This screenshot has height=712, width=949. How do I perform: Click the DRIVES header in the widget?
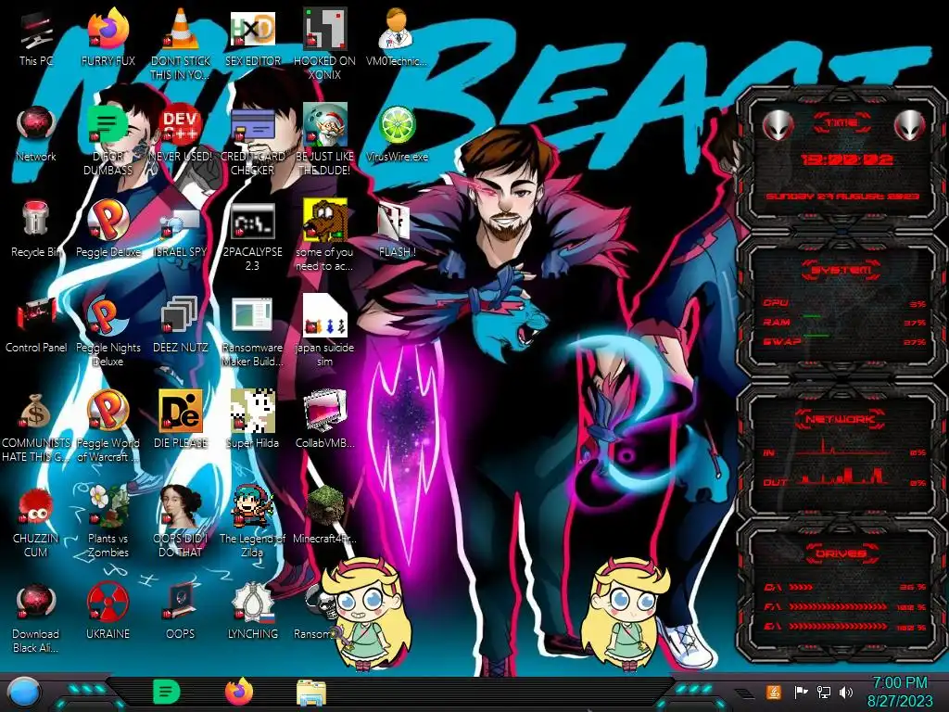[x=841, y=553]
